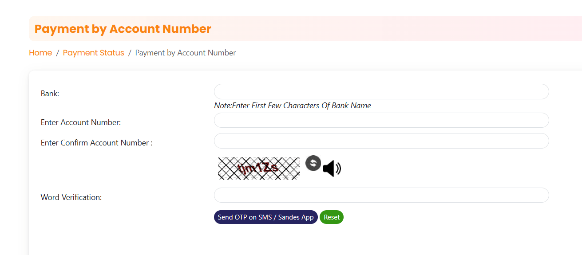Click the Enter Account Number: label
Viewport: 582px width, 255px height.
pos(81,122)
